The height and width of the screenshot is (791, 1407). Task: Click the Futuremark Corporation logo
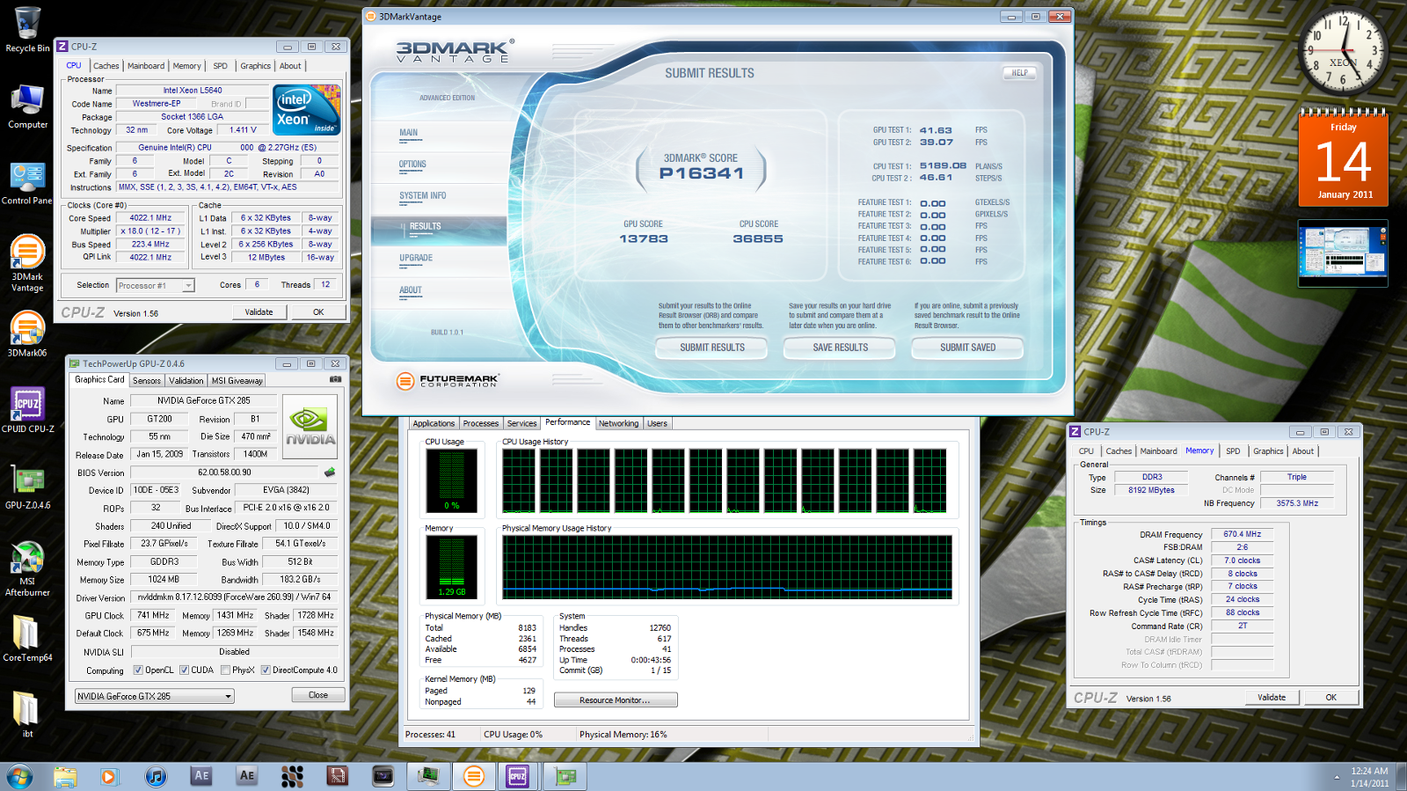coord(448,381)
